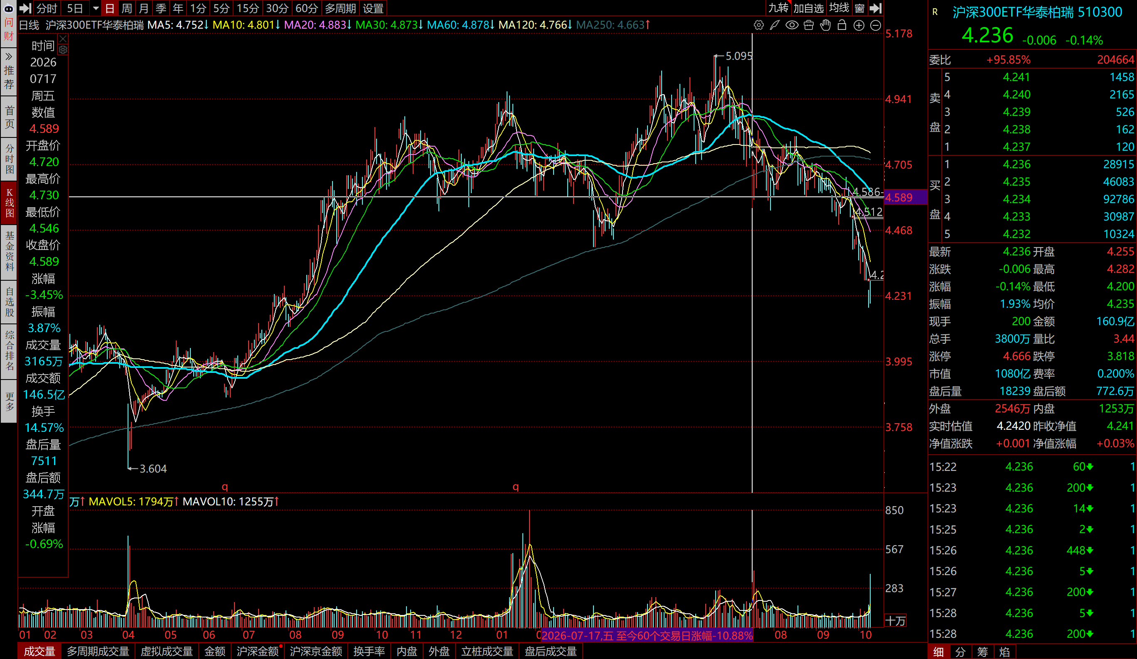
Task: Collapse right panel with top-right arrow icon
Action: point(875,8)
